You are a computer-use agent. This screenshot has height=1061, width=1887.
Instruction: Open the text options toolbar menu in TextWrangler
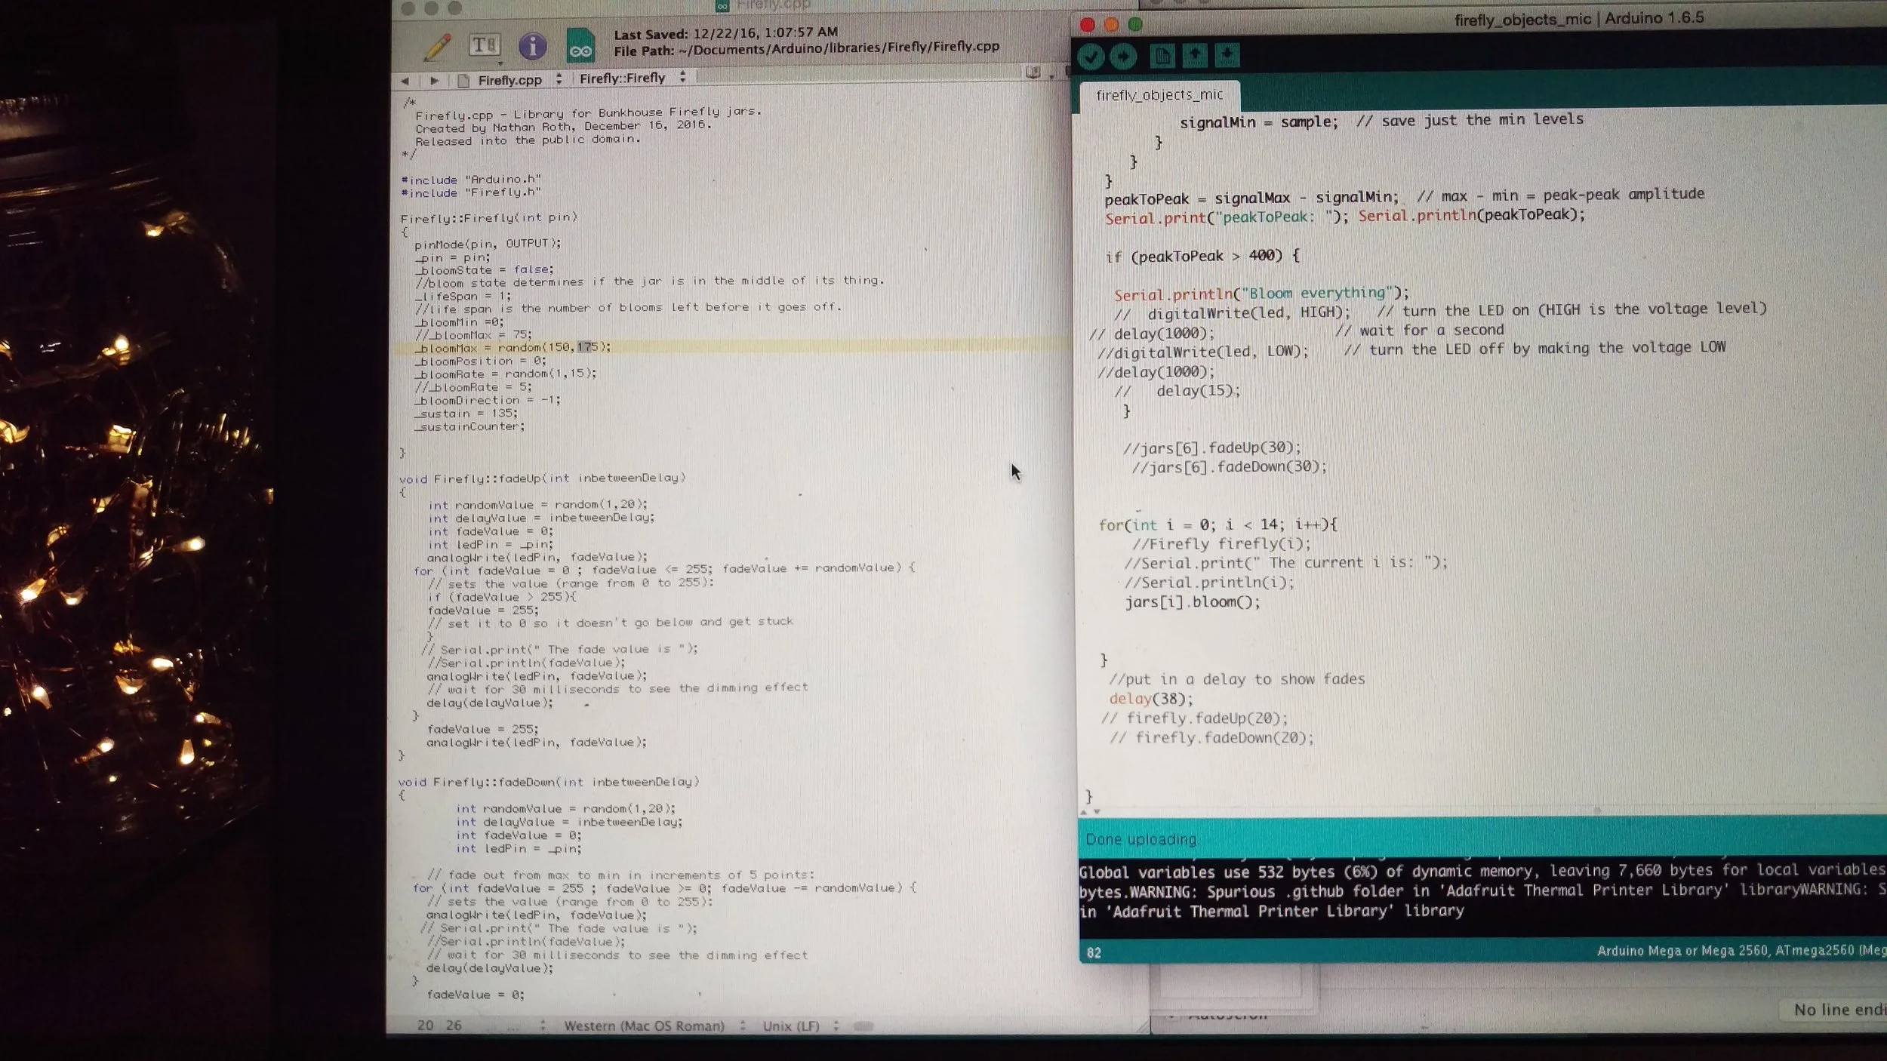tap(484, 45)
